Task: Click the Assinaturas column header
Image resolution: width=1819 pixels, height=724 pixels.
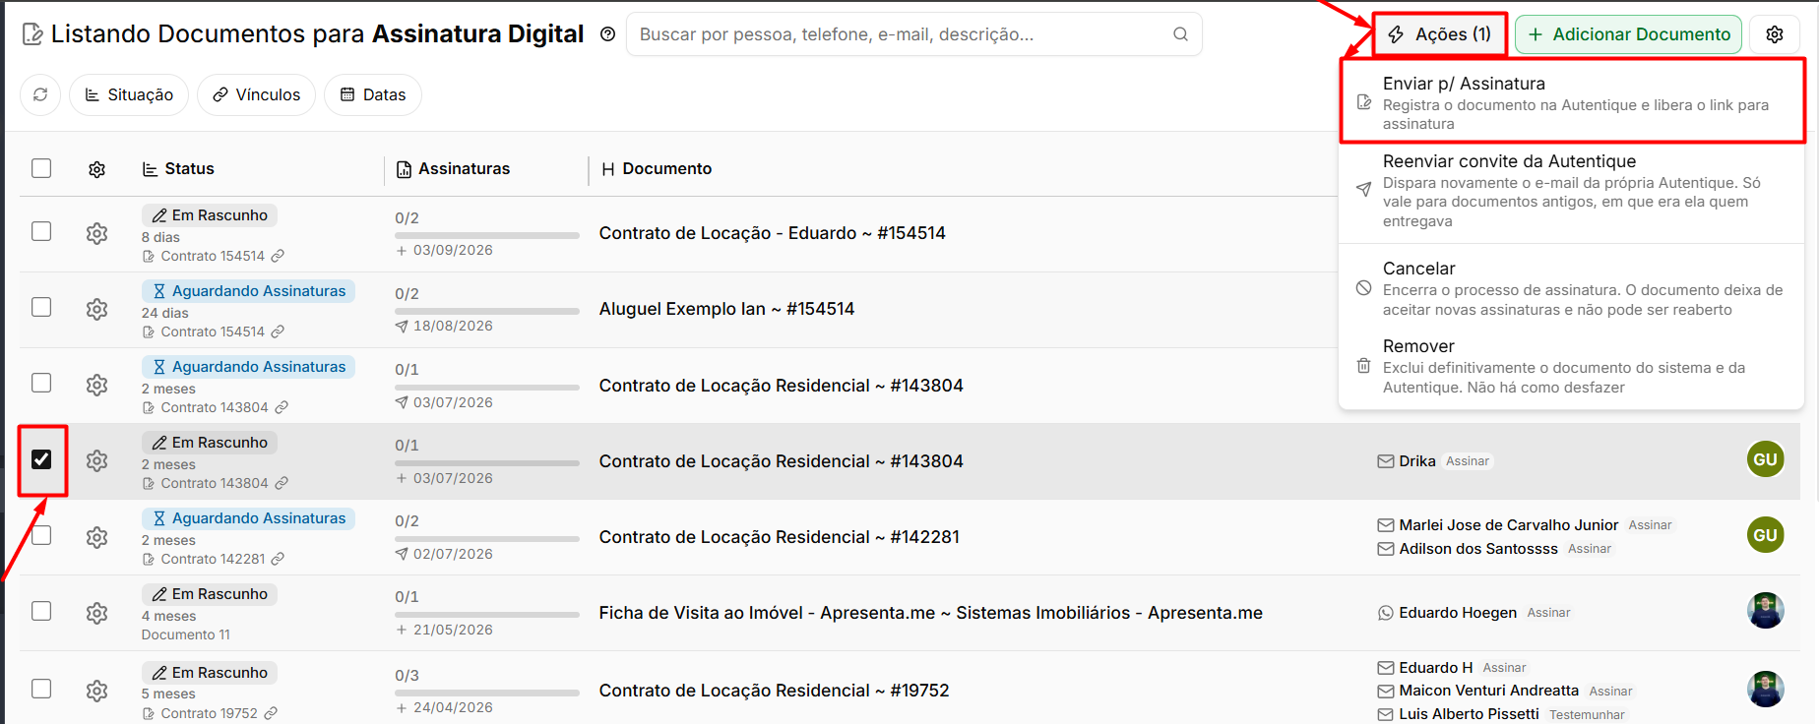Action: pos(453,169)
